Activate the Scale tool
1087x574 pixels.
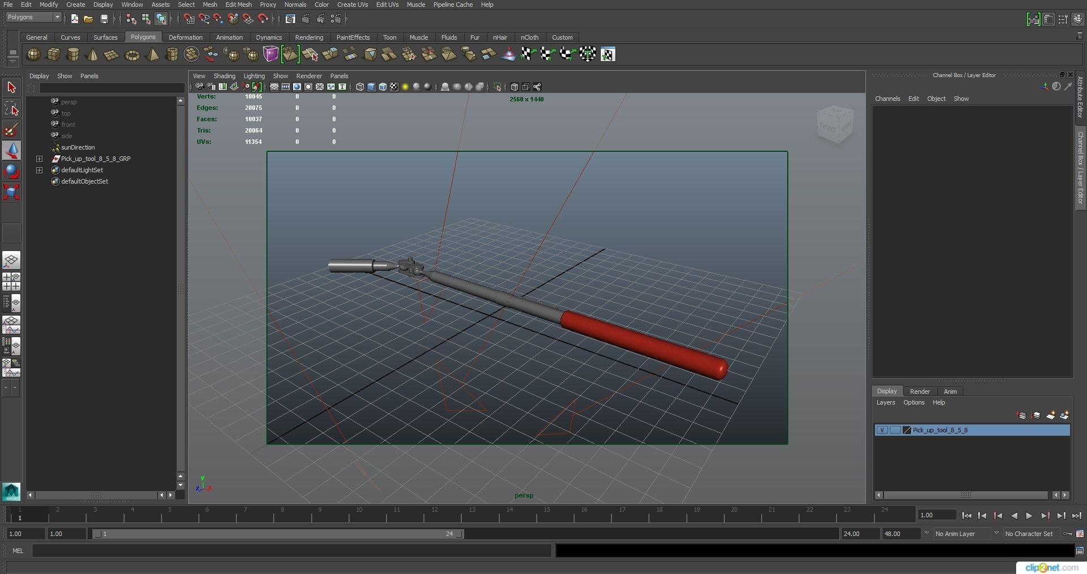pyautogui.click(x=11, y=192)
